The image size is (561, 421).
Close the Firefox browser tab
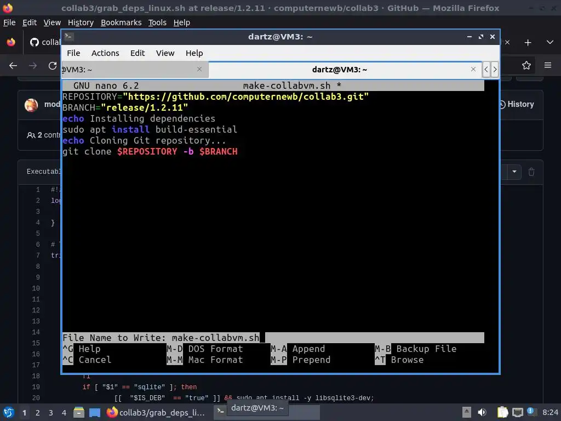click(507, 42)
